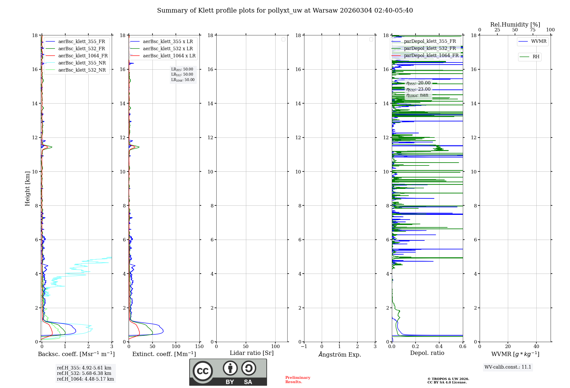Viewport: 570px width, 388px height.
Task: Click the ref.H_532 reference height text
Action: pyautogui.click(x=84, y=373)
